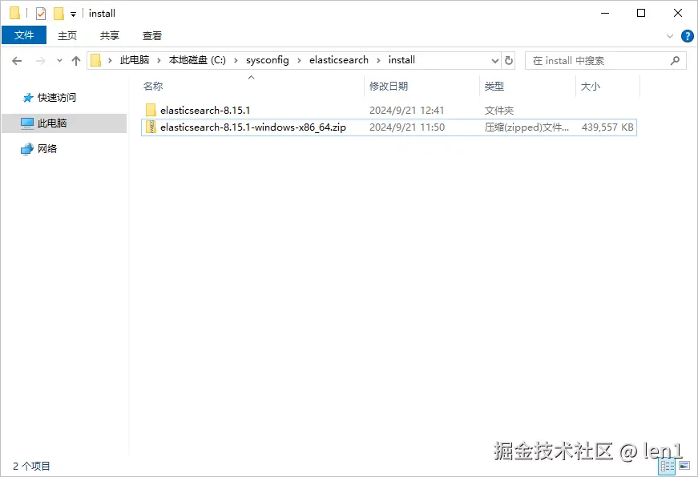
Task: Open the Customize Quick Access Toolbar dropdown
Action: coord(74,14)
